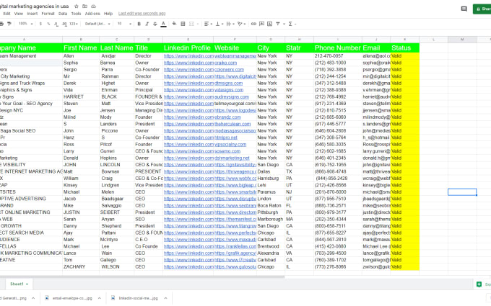Select cell with phone 212-470-0057
Image resolution: width=491 pixels, height=306 pixels.
coord(338,56)
